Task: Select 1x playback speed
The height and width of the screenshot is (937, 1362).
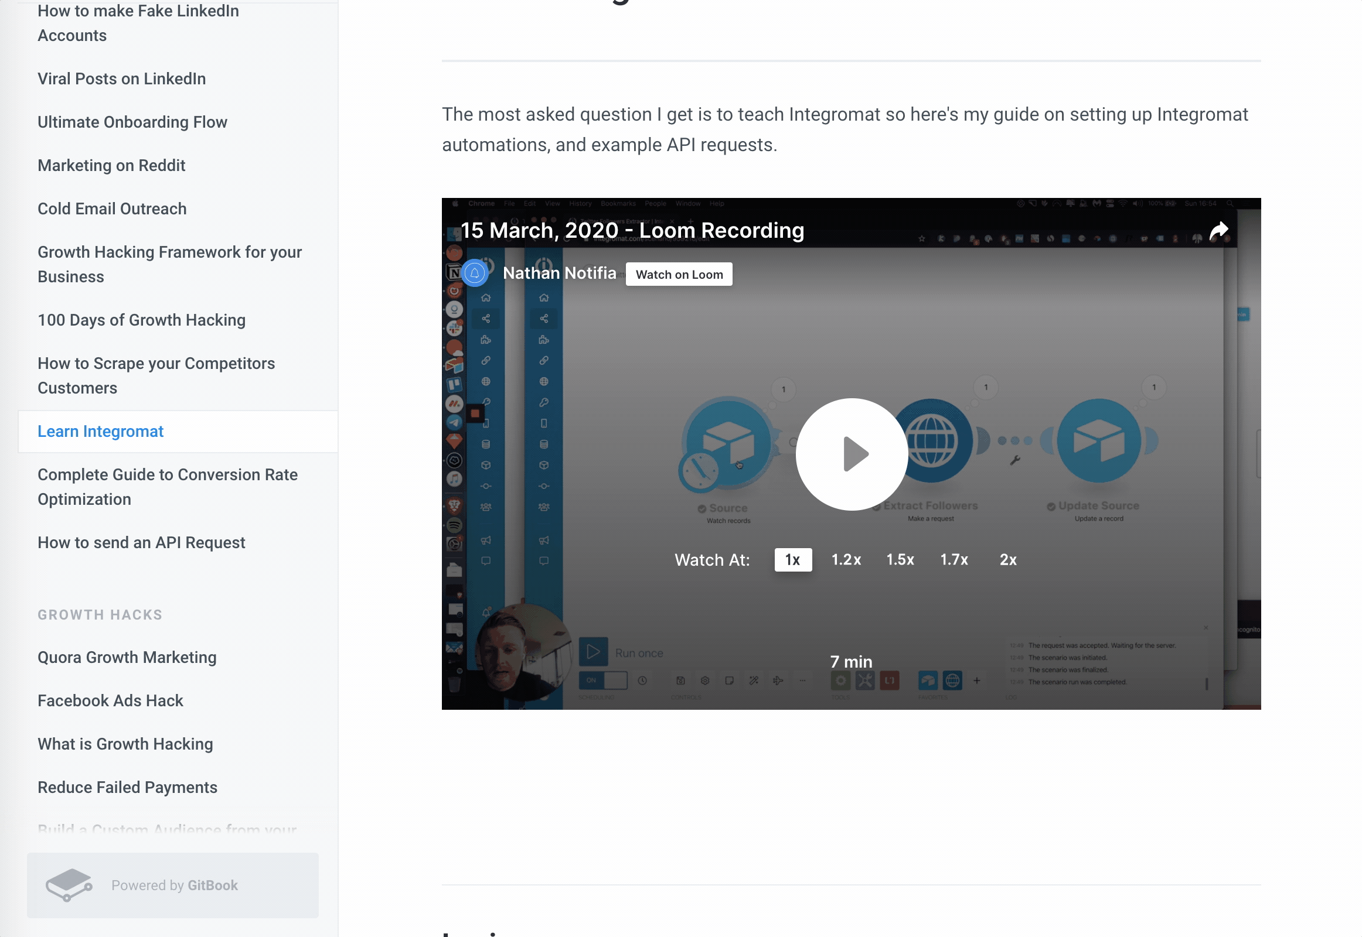Action: coord(792,559)
